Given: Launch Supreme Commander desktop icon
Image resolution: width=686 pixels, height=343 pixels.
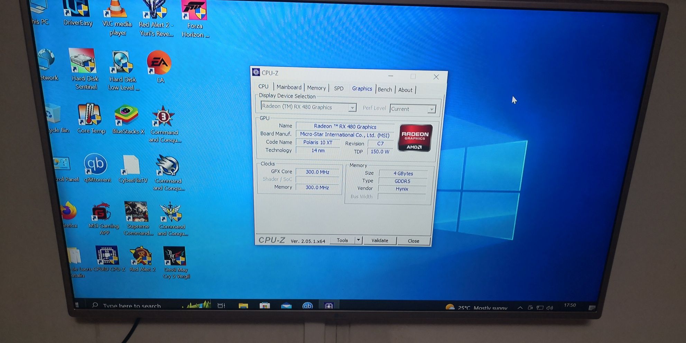Looking at the screenshot, I should pyautogui.click(x=138, y=219).
